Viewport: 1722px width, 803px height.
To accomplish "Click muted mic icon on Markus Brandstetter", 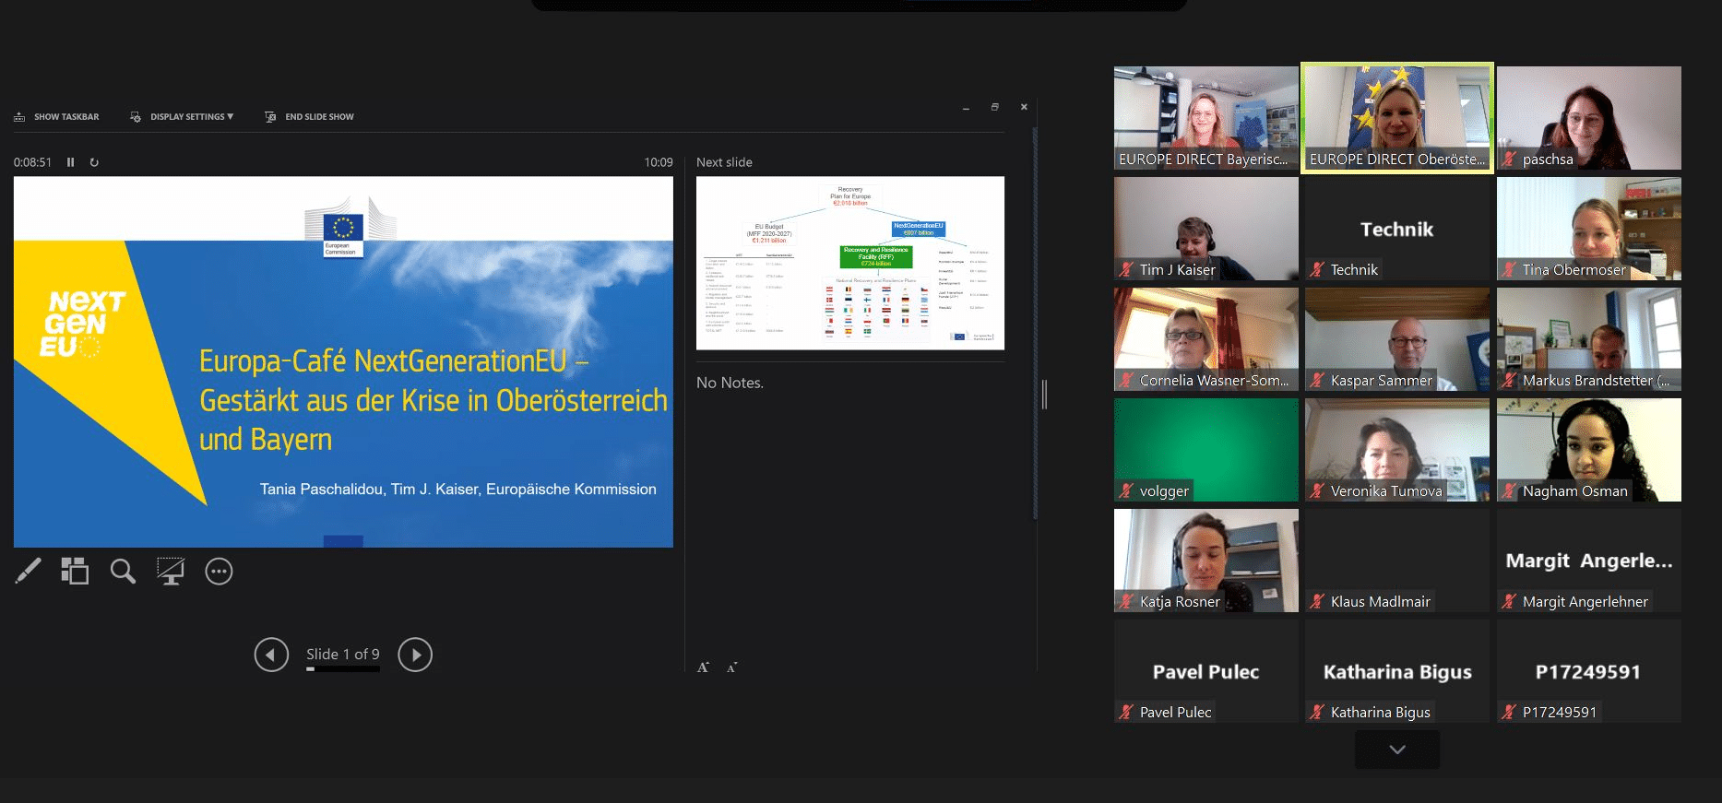I will [x=1509, y=381].
